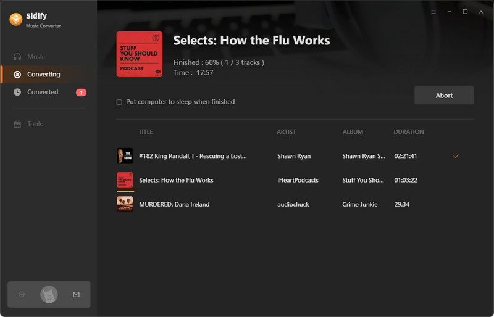Click the ARTIST column header
Image resolution: width=494 pixels, height=317 pixels.
coord(286,131)
